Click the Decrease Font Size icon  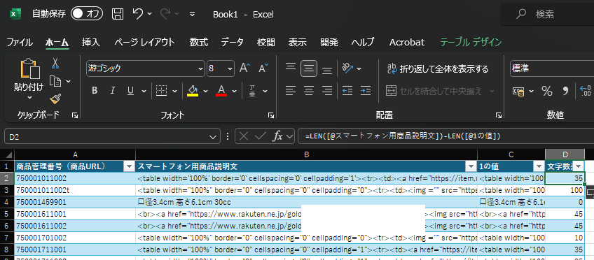click(x=263, y=68)
